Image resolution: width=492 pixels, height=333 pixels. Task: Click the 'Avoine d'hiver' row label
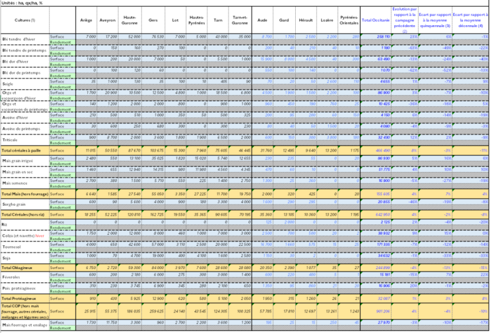click(x=15, y=117)
